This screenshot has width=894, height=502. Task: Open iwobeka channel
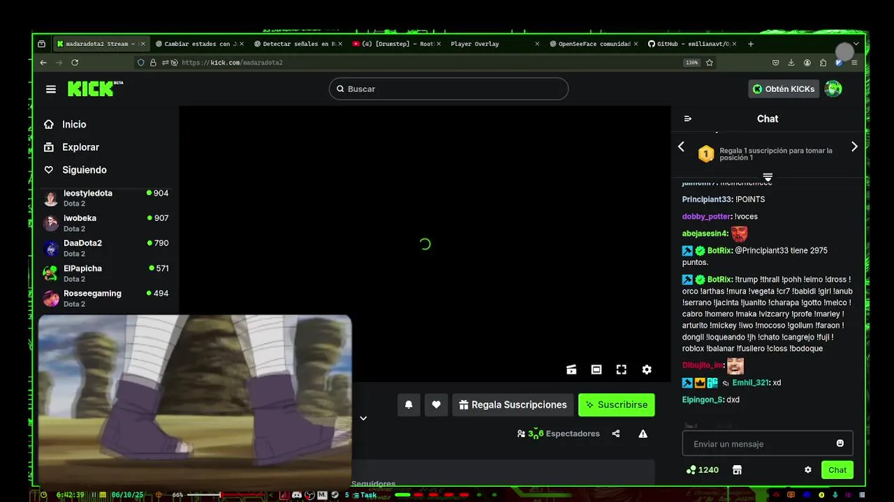click(105, 223)
